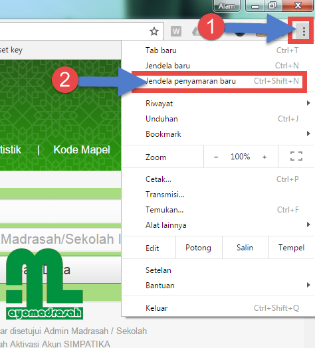315x348 pixels.
Task: Click the Potong edit button
Action: pyautogui.click(x=199, y=248)
